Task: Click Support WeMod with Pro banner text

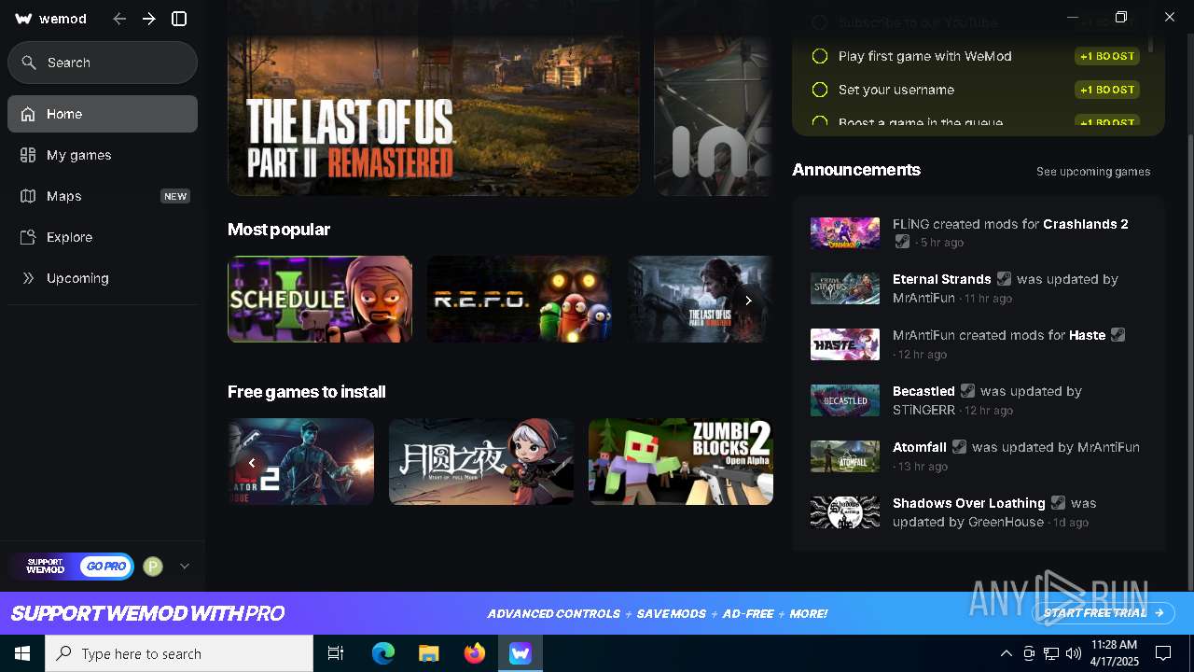Action: pos(147,613)
